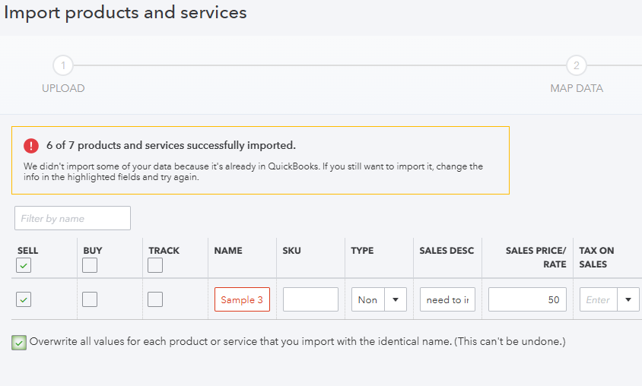Check Track for the Sample 3 row

(x=155, y=299)
